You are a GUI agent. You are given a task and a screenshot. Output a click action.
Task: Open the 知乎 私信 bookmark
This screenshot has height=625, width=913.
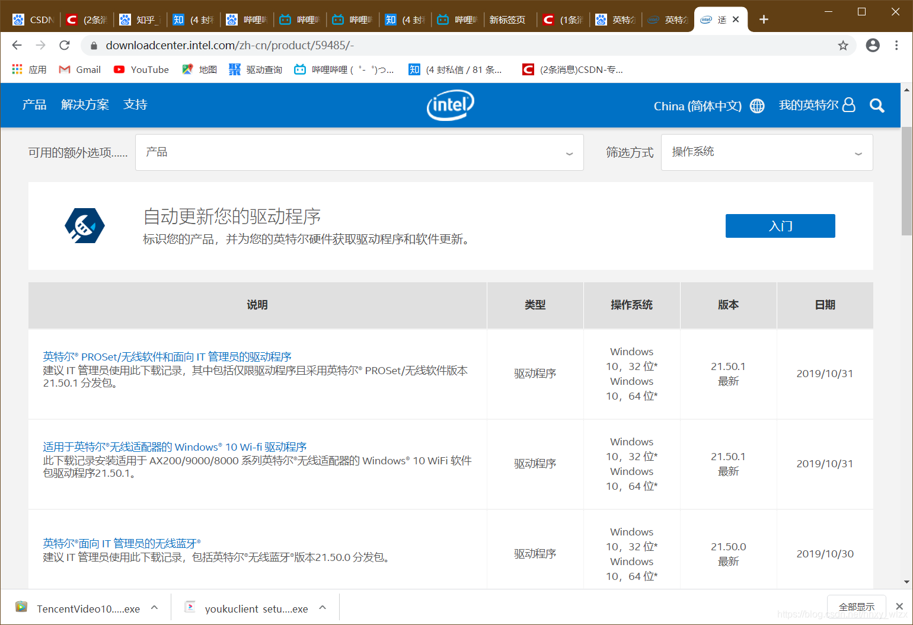455,69
